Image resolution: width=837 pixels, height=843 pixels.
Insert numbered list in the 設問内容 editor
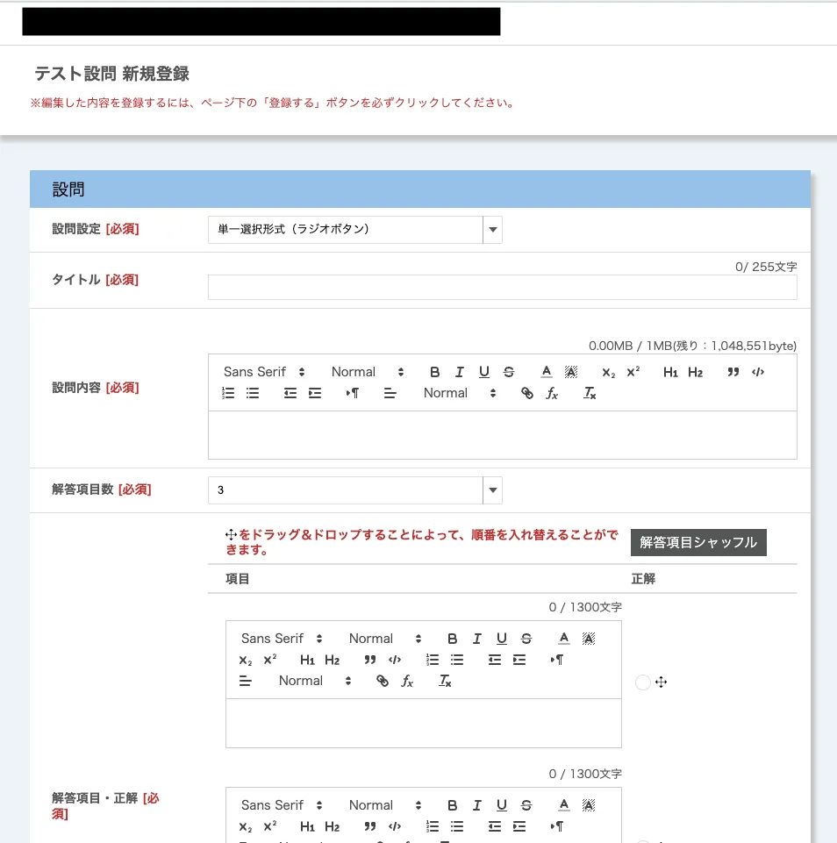[228, 394]
